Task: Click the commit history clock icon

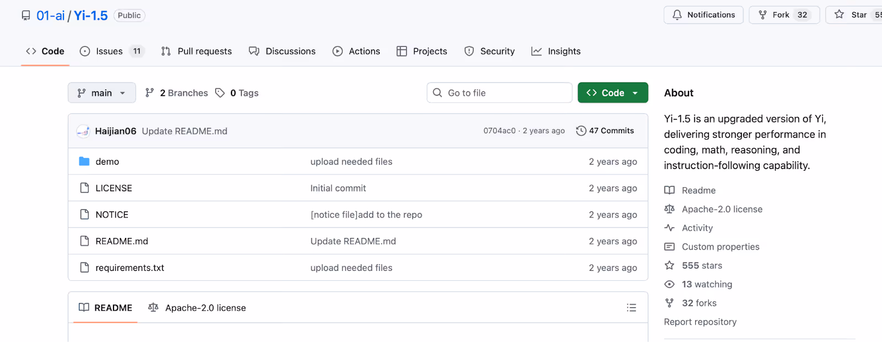Action: (581, 131)
